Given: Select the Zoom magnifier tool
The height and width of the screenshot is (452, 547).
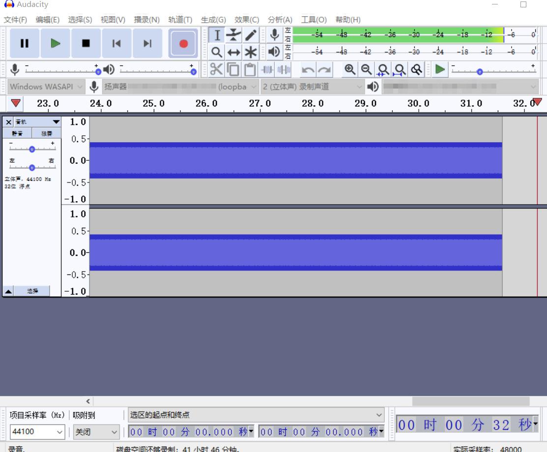Looking at the screenshot, I should click(217, 52).
